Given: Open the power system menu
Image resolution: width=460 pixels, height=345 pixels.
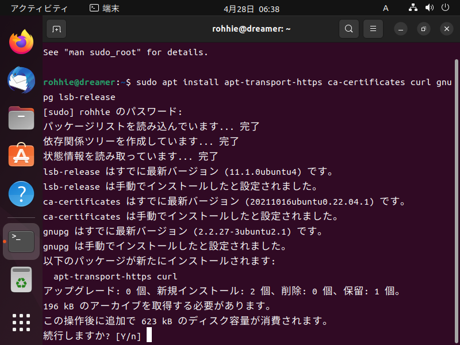Looking at the screenshot, I should point(445,7).
